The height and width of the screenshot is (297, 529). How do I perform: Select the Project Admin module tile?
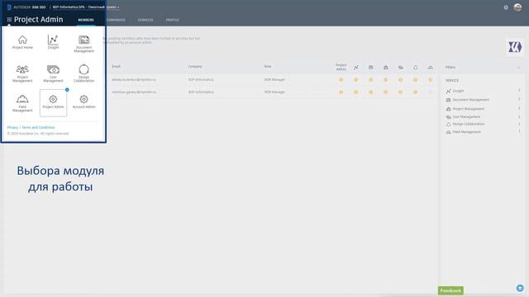pyautogui.click(x=53, y=103)
